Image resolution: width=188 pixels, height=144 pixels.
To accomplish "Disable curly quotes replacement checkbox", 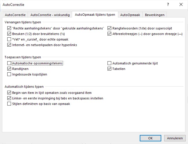I will 9,28.
